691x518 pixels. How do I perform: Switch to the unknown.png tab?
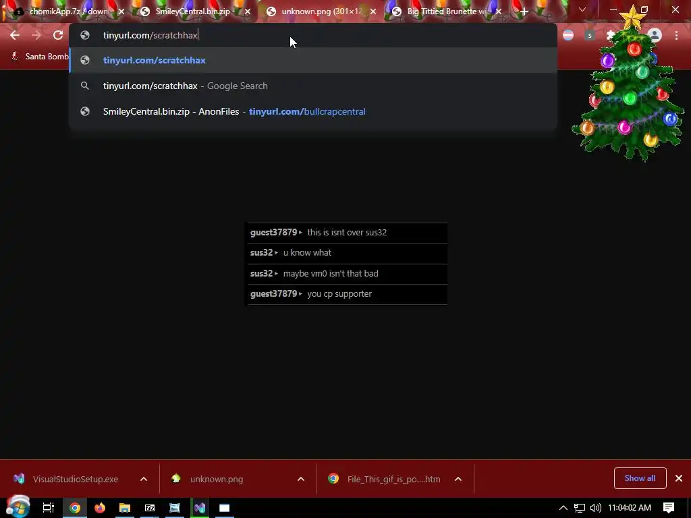coord(322,11)
